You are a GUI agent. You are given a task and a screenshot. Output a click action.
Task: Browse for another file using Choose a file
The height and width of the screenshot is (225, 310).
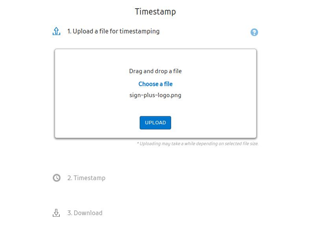tap(155, 84)
